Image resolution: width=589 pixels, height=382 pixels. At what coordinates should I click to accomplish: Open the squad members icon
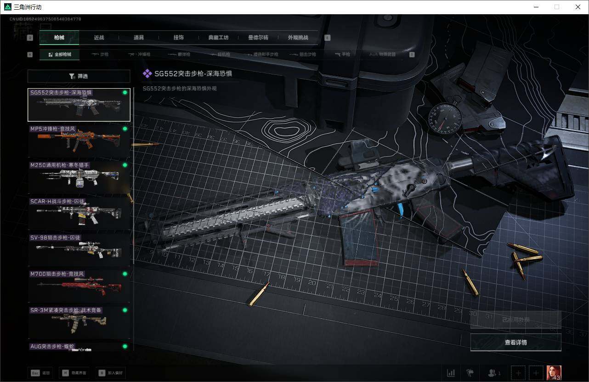(494, 373)
